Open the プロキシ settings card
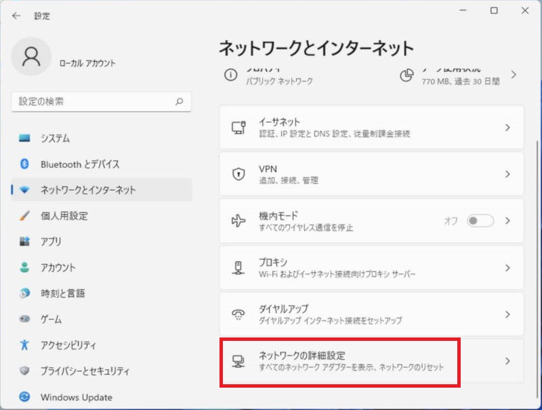Viewport: 542px width, 410px height. pyautogui.click(x=371, y=268)
